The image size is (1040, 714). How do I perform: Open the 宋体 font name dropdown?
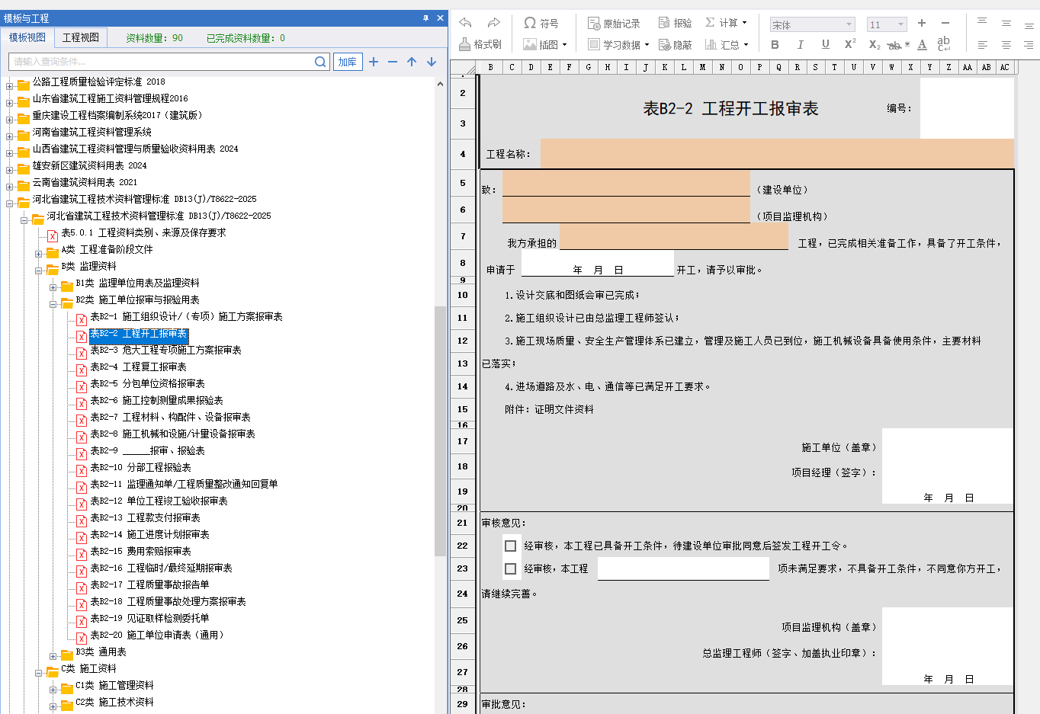coord(849,24)
